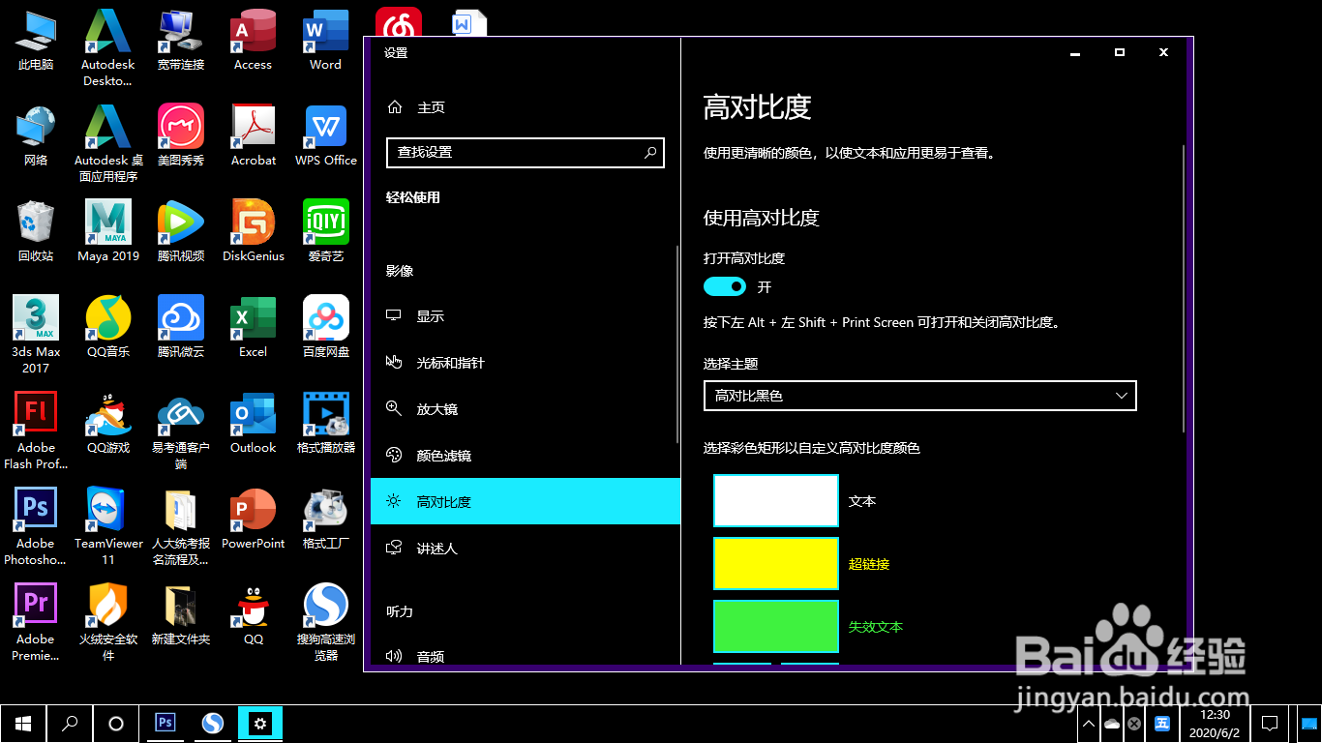
Task: Launch Word from the desktop
Action: (x=326, y=40)
